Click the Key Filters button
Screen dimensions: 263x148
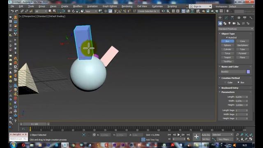tap(225, 139)
